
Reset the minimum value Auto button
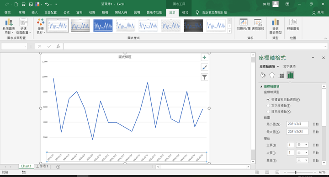click(x=316, y=124)
